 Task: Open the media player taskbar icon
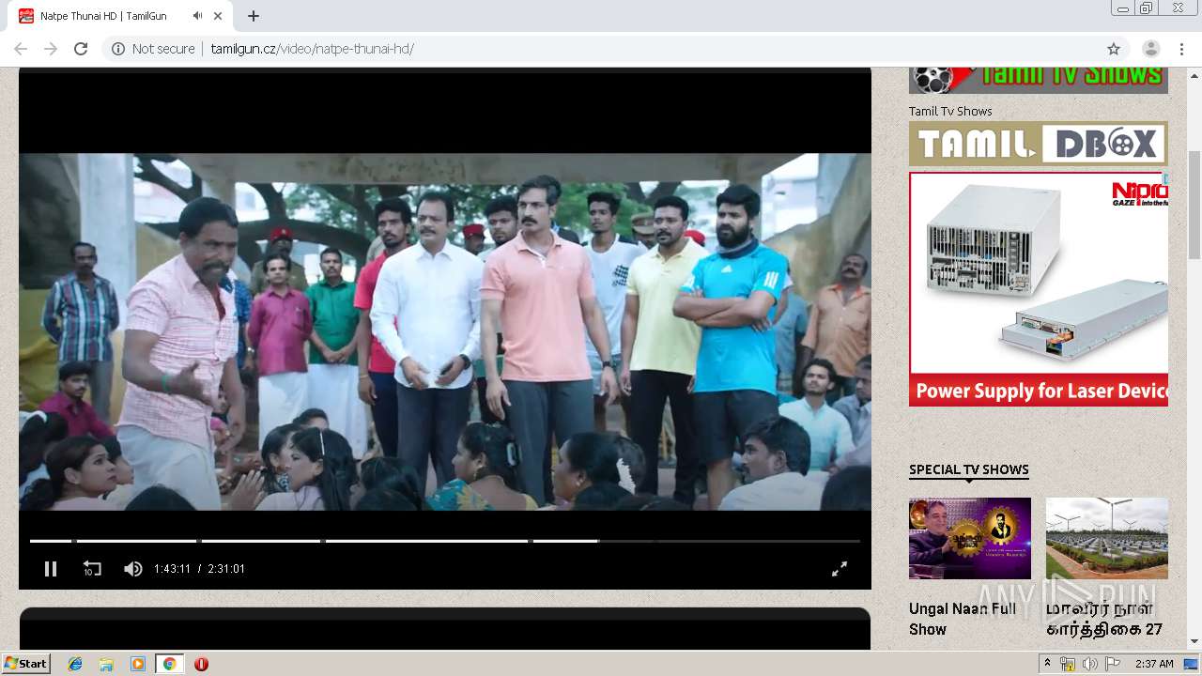pyautogui.click(x=138, y=664)
